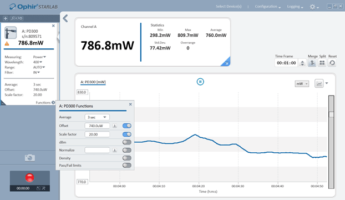Change the Wavelength 400 dropdown
345x200 pixels.
click(38, 62)
